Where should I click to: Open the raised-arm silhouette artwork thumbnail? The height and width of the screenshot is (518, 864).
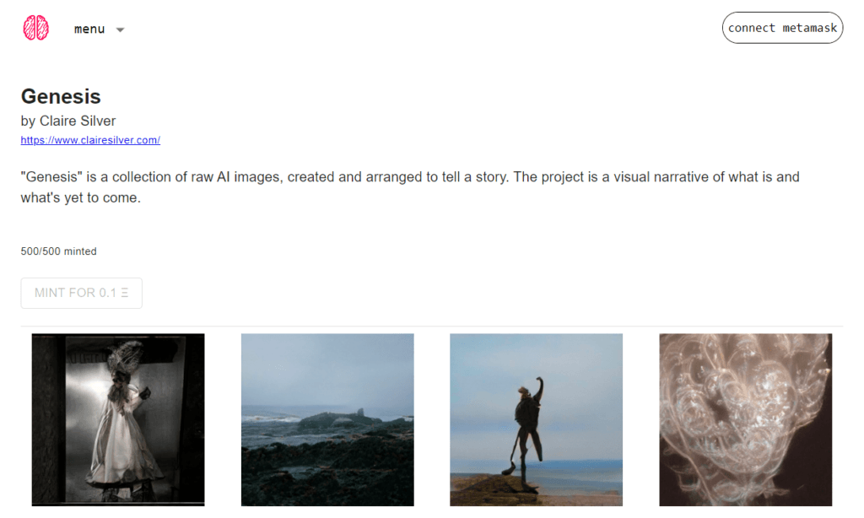pyautogui.click(x=536, y=419)
